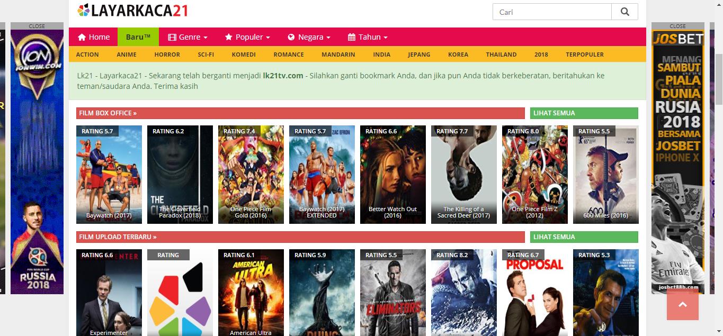723x336 pixels.
Task: Select the JEPANG category link
Action: (419, 55)
